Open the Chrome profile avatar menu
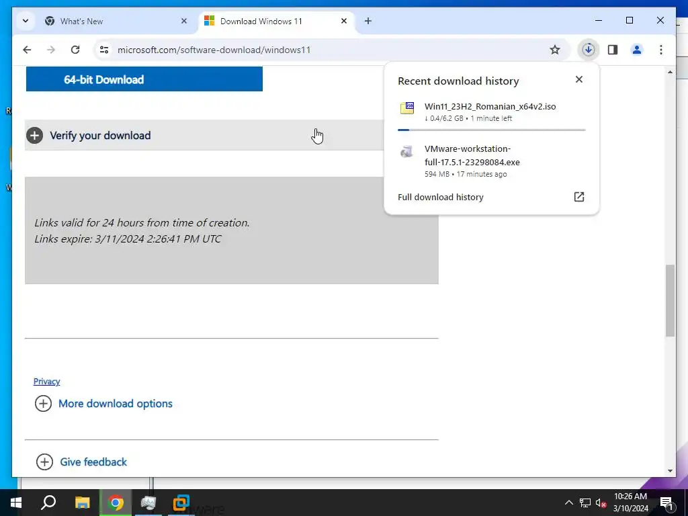The width and height of the screenshot is (688, 516). [x=637, y=50]
